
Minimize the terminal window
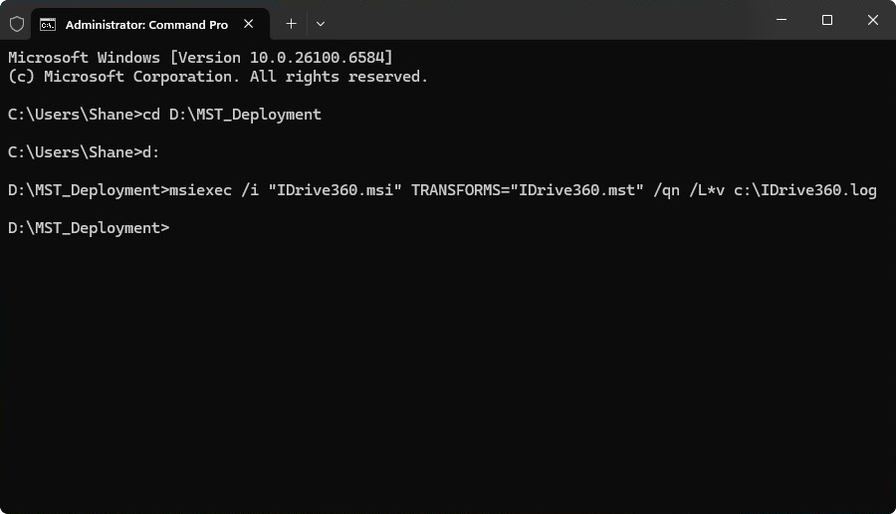(x=782, y=20)
